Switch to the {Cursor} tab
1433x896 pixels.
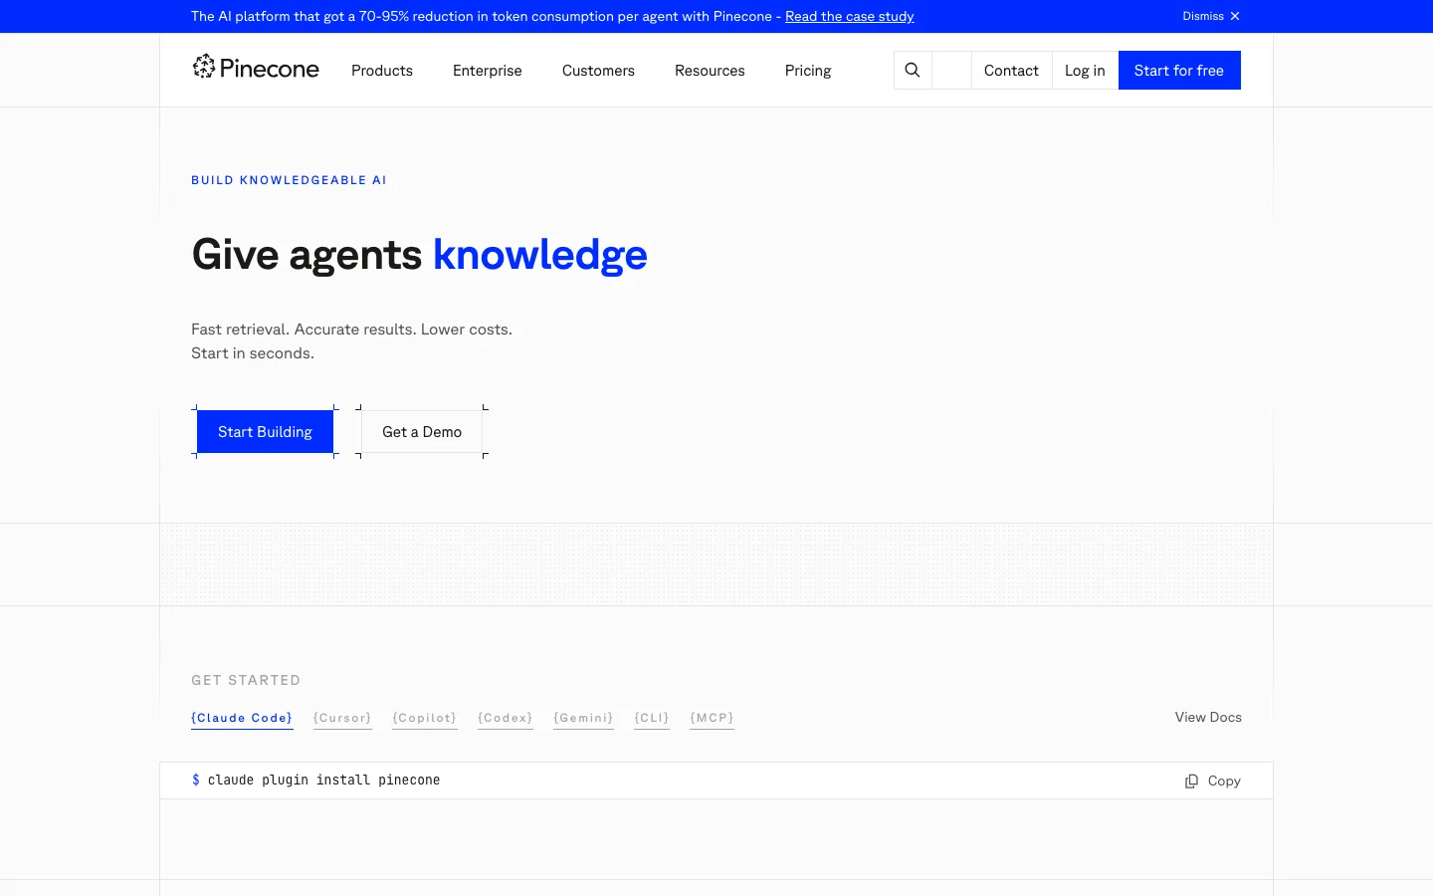click(x=342, y=718)
